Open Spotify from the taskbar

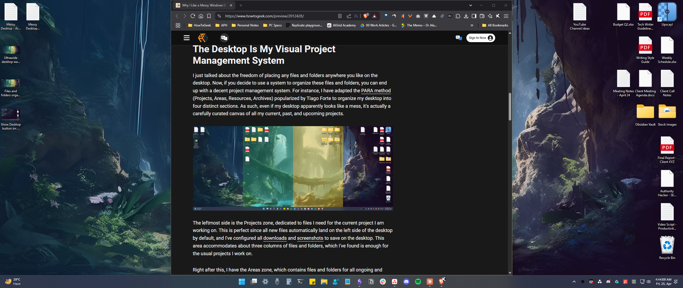click(x=418, y=282)
